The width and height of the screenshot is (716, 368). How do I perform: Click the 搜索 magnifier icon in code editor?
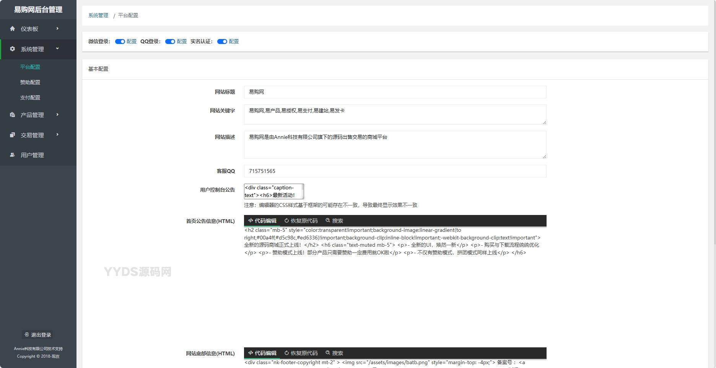tap(328, 221)
